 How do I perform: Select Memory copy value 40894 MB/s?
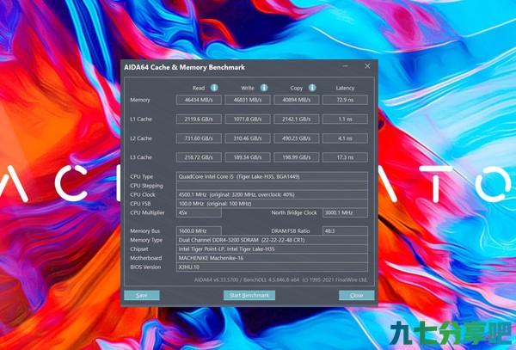coord(297,100)
